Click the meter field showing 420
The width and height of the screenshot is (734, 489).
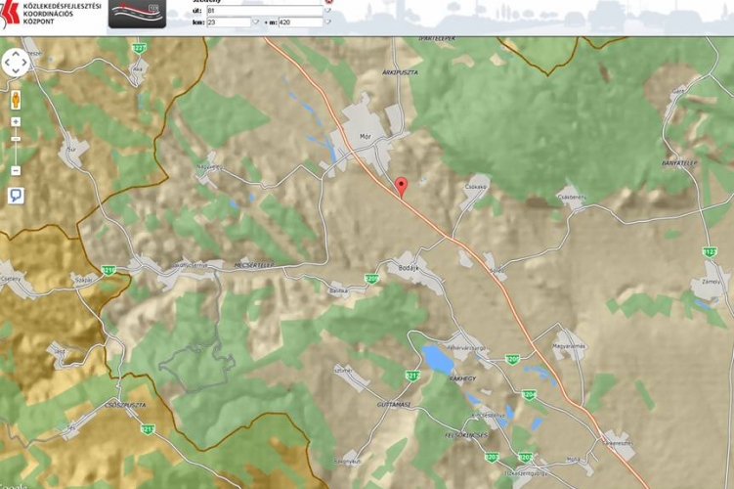298,22
